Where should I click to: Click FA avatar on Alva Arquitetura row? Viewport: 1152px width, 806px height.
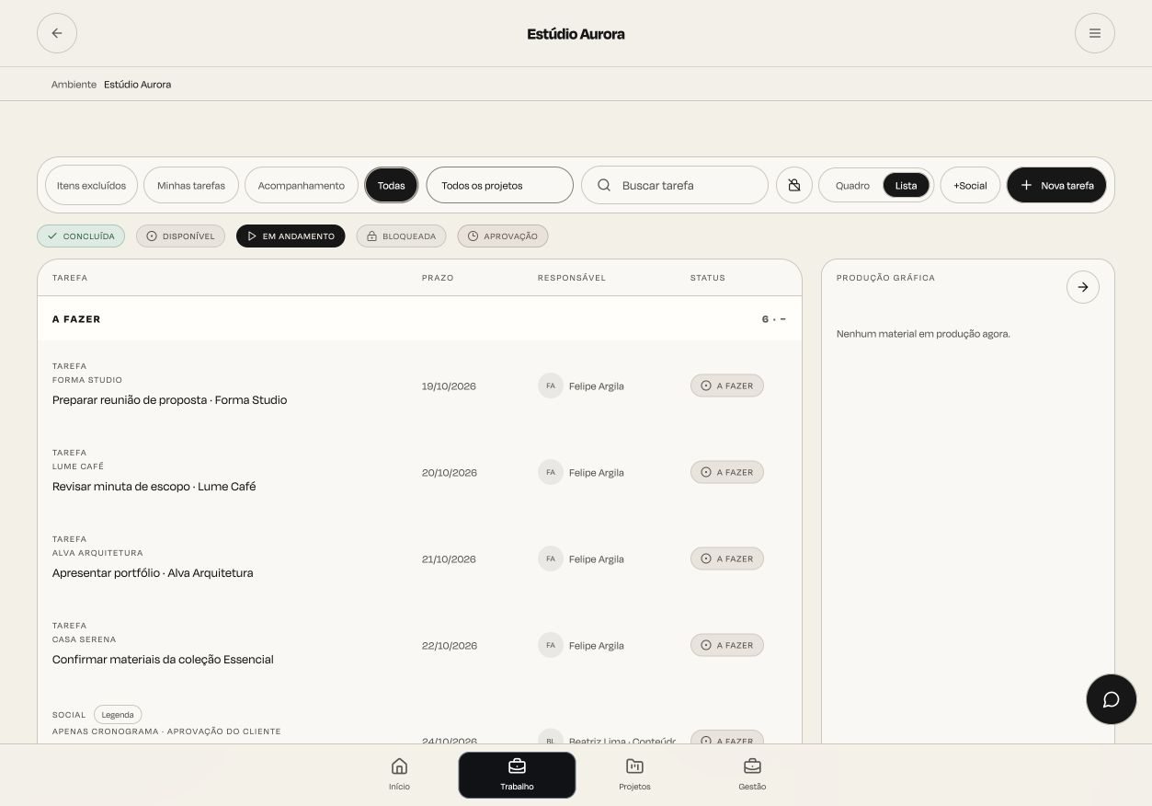tap(551, 558)
